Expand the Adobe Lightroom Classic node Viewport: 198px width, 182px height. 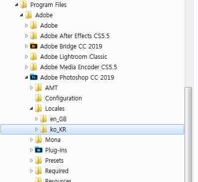(x=26, y=56)
